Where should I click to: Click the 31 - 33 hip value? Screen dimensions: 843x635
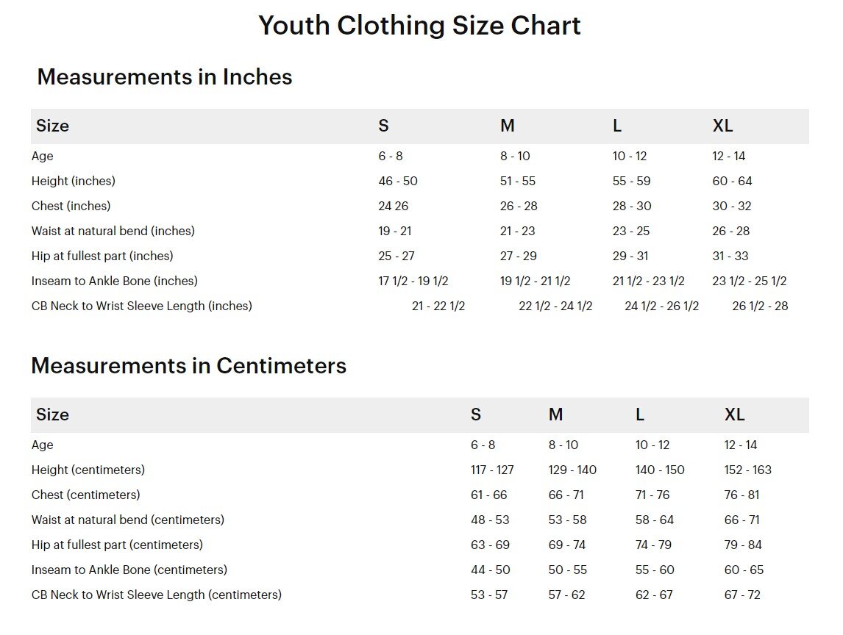pyautogui.click(x=730, y=256)
